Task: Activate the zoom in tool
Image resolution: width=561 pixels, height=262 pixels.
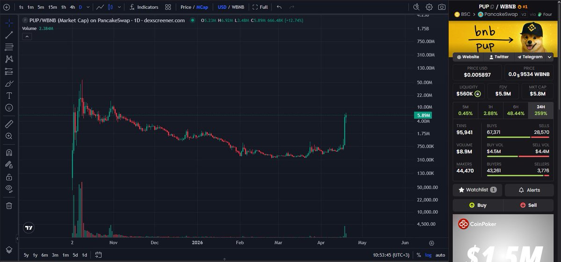Action: coord(9,136)
